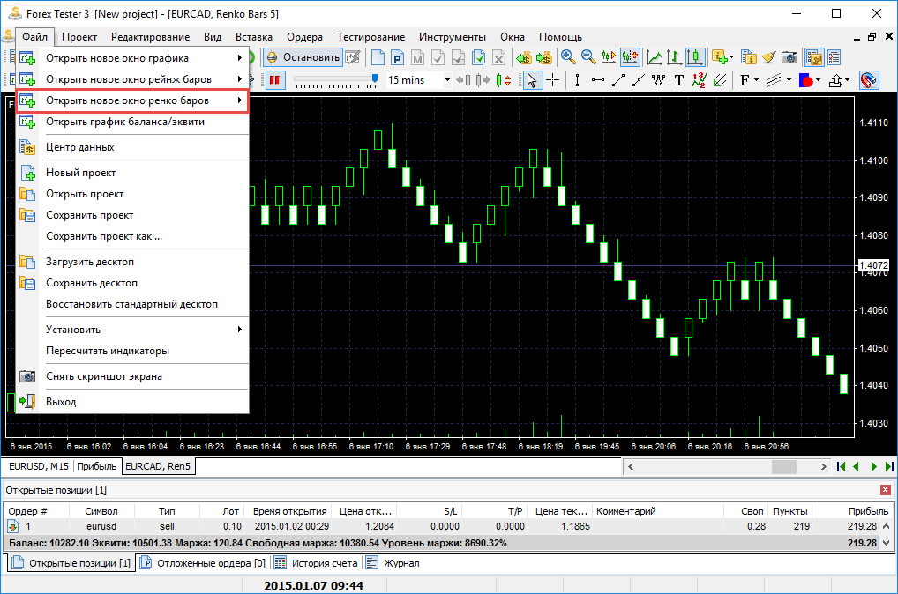Select the text label tool

click(x=679, y=80)
